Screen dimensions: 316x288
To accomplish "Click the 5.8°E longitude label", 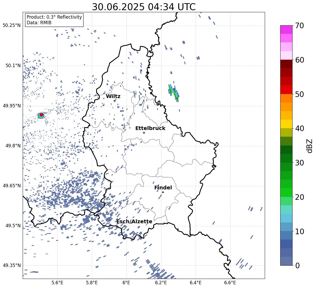I will (92, 283).
